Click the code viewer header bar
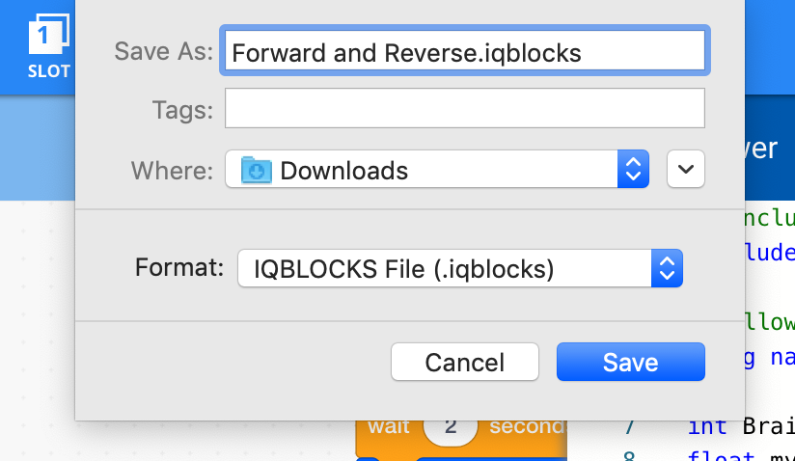The width and height of the screenshot is (795, 461). click(762, 148)
